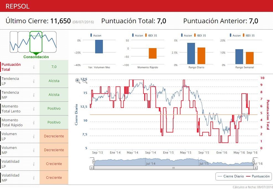Image resolution: width=273 pixels, height=189 pixels.
Task: Open info icon for Volatilidad LP
Action: pos(34,164)
